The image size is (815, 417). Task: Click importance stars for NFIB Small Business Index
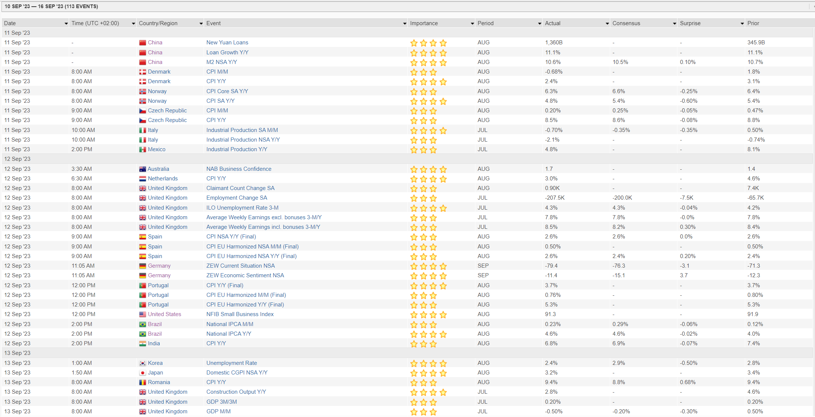pyautogui.click(x=428, y=315)
